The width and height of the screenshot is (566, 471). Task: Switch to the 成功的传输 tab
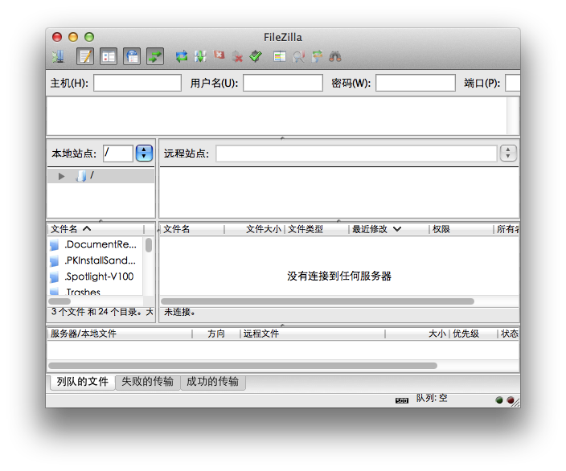click(x=212, y=382)
